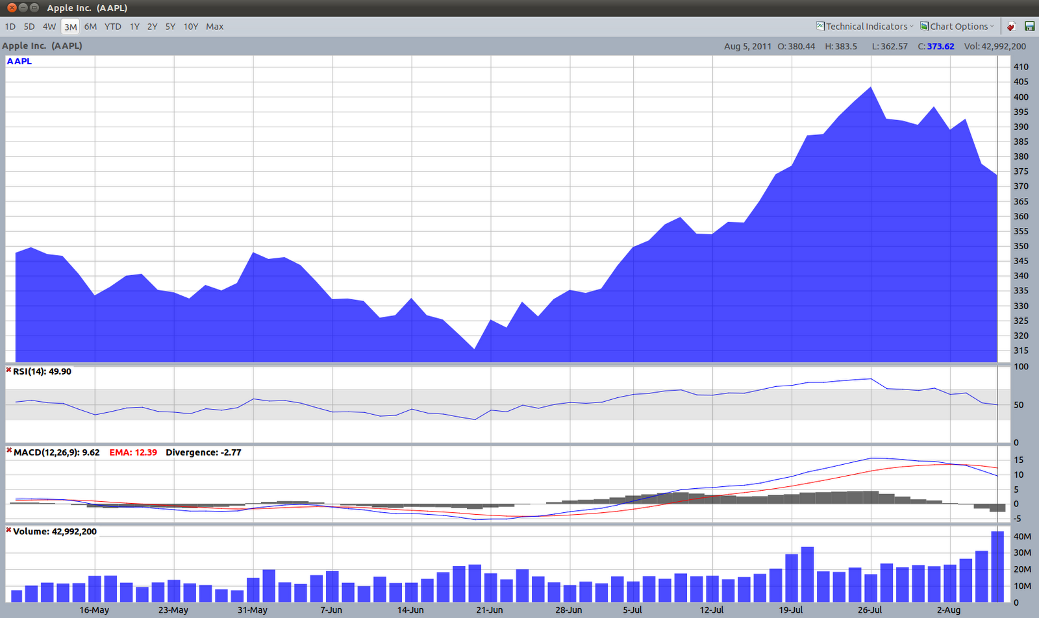This screenshot has width=1039, height=618.
Task: Show the 4W chart period
Action: [x=49, y=27]
